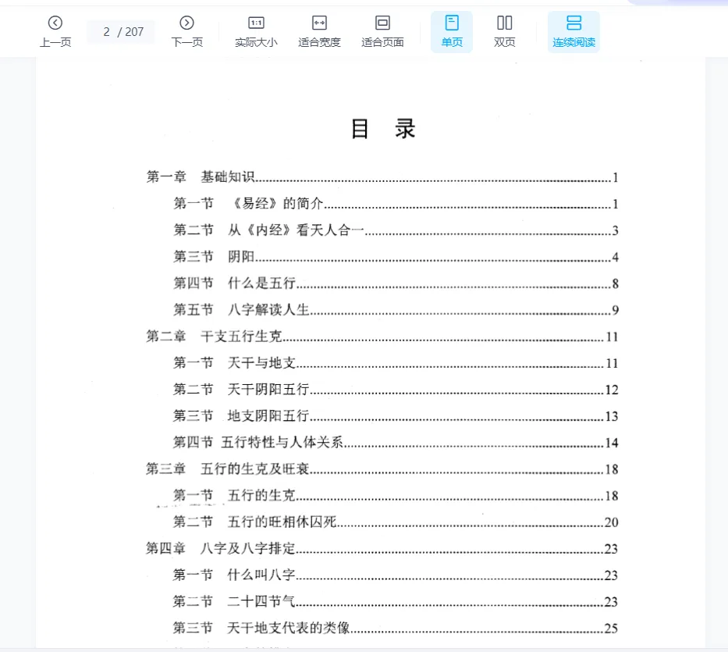Open entry 第四节 什么是五行
The image size is (728, 652).
pos(396,283)
